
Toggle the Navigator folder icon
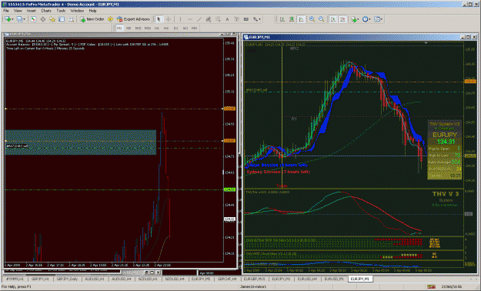tap(52, 19)
